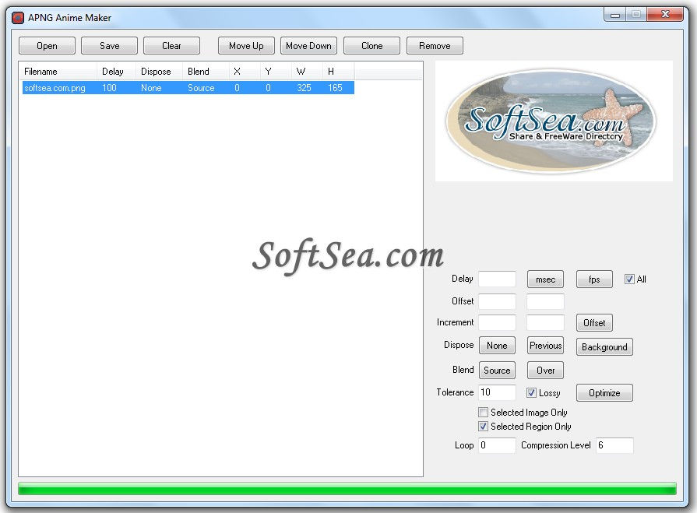Apply delay in msec
The image size is (697, 513).
pyautogui.click(x=545, y=279)
